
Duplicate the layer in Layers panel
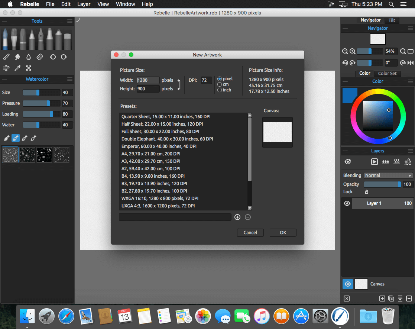391,299
